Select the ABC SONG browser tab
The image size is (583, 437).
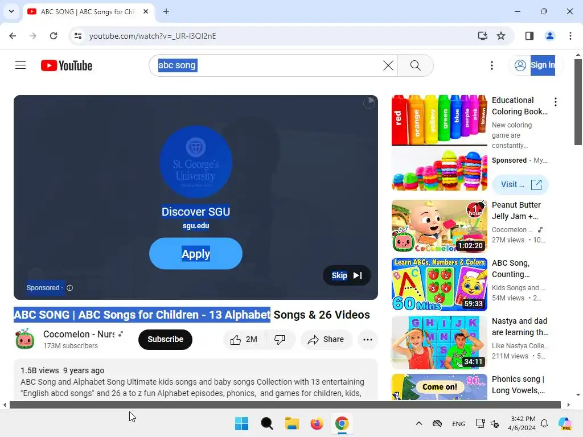(88, 11)
